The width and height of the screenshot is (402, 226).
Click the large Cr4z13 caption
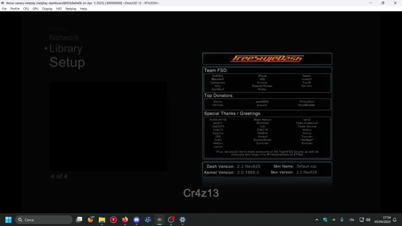[201, 193]
